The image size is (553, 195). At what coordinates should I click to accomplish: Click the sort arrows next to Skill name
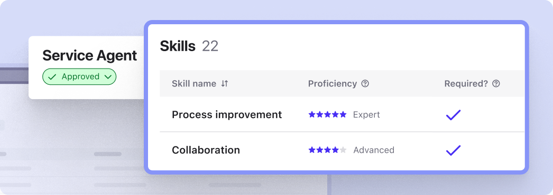[x=225, y=84]
